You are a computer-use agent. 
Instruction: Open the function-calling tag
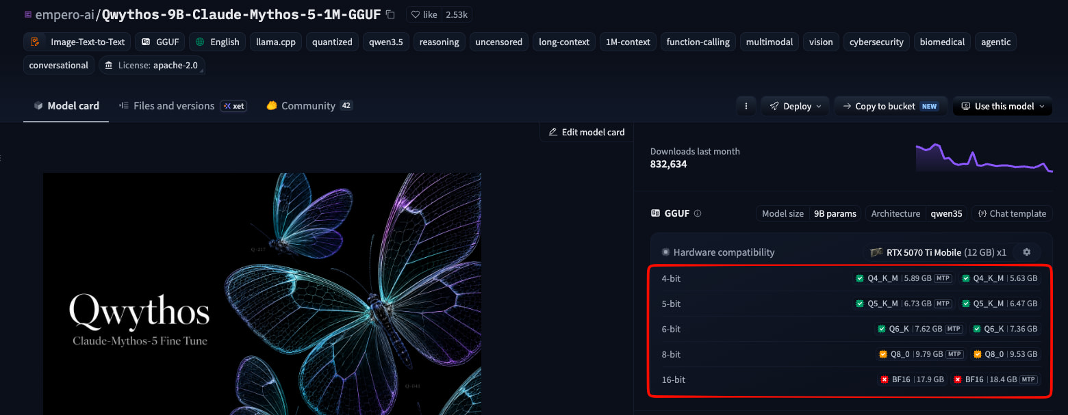coord(698,42)
